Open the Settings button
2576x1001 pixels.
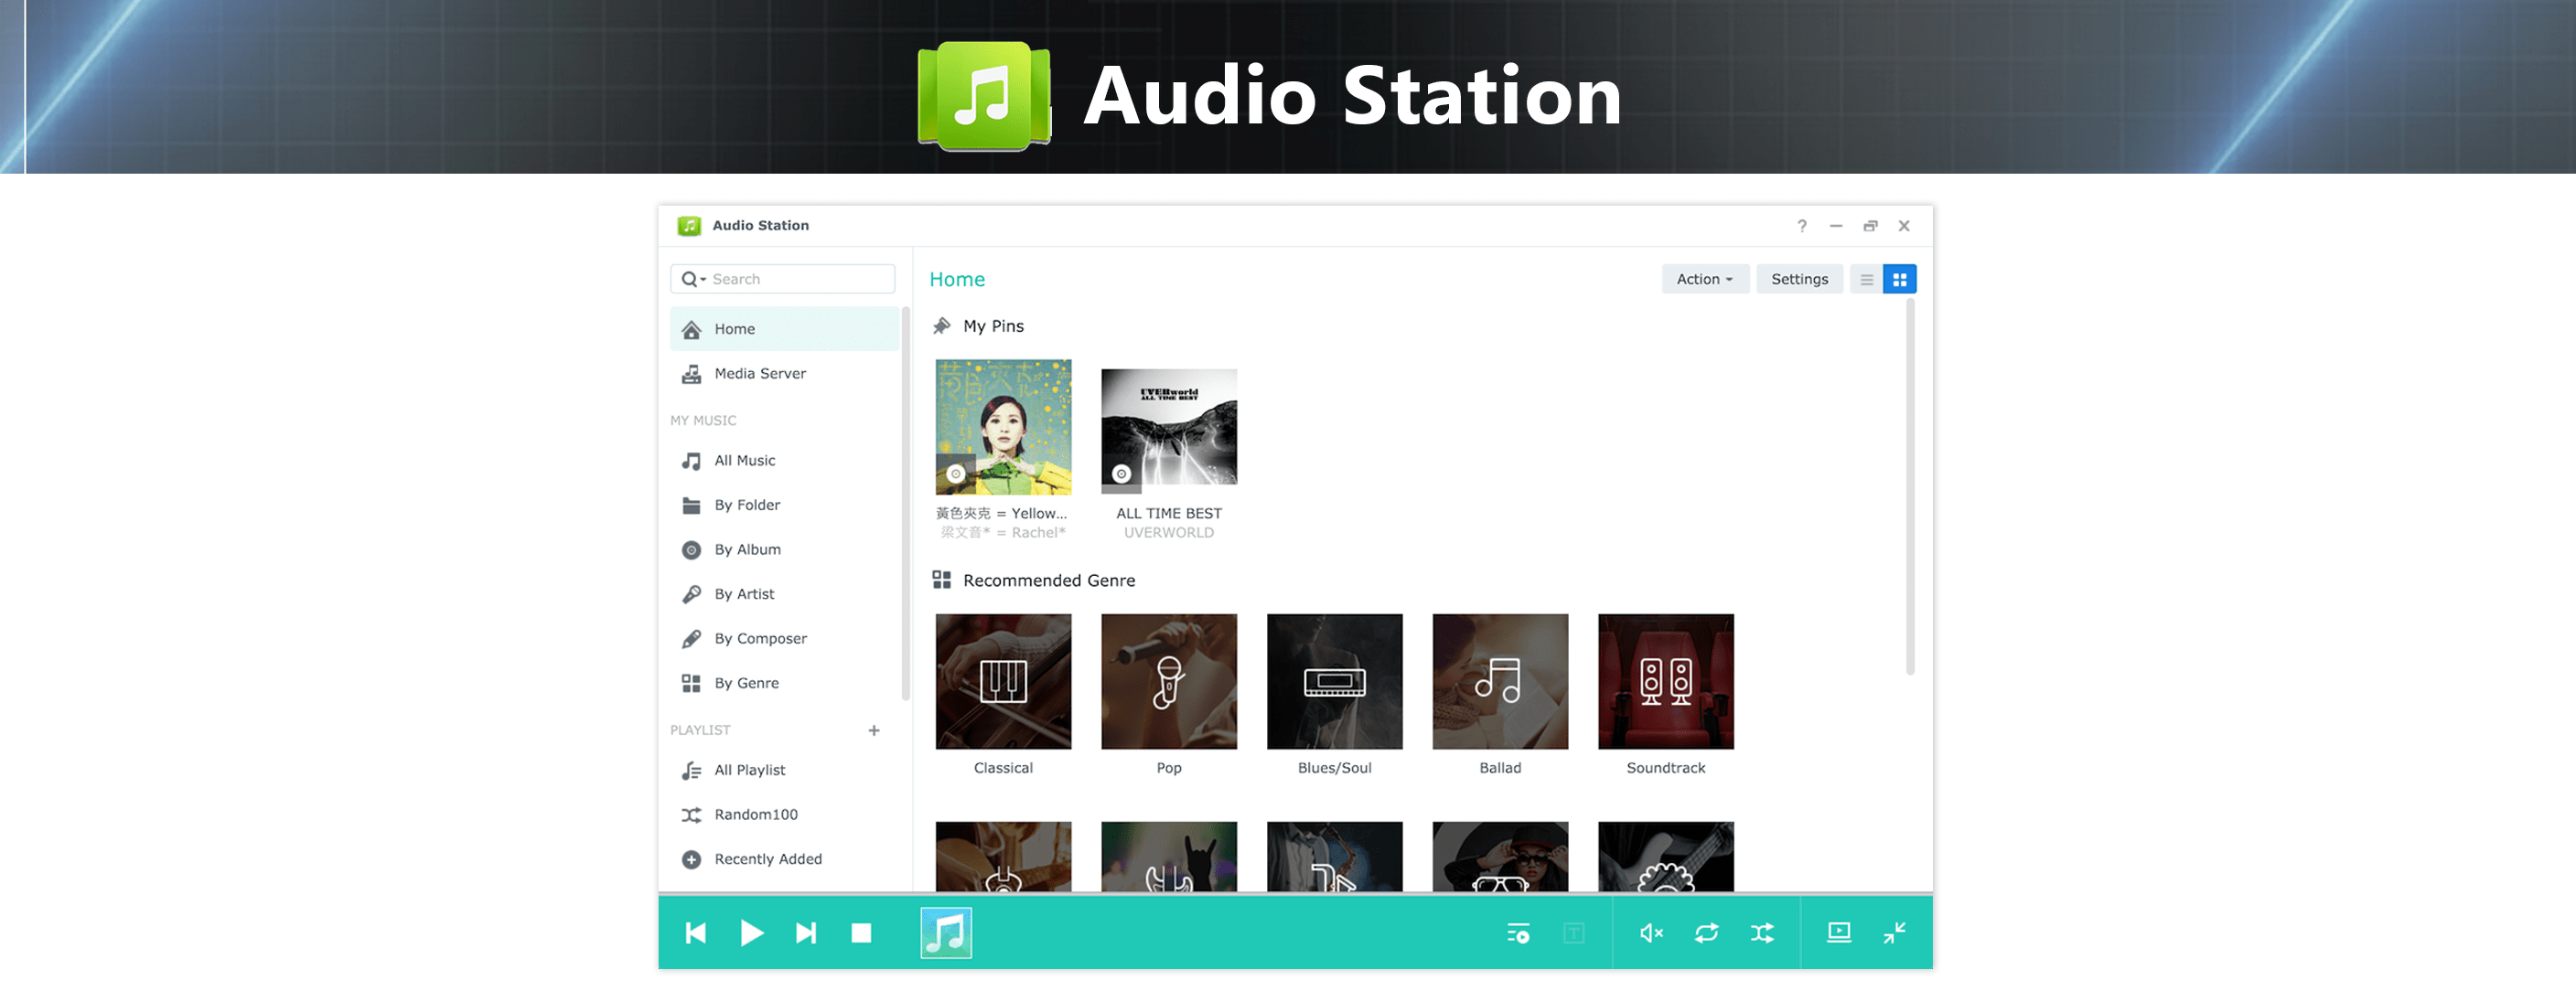1799,279
